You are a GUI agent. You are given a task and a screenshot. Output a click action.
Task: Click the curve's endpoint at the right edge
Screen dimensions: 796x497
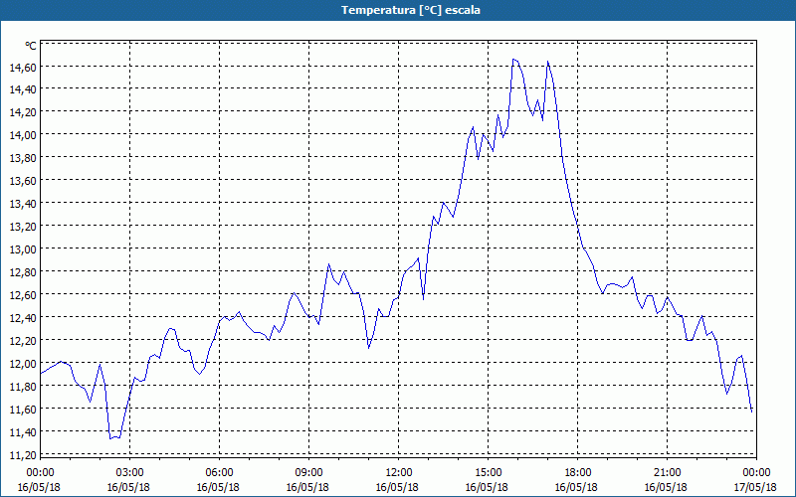click(751, 412)
